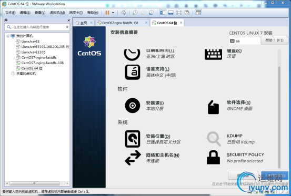Click the No profile selected text
291x196 pixels.
245,161
